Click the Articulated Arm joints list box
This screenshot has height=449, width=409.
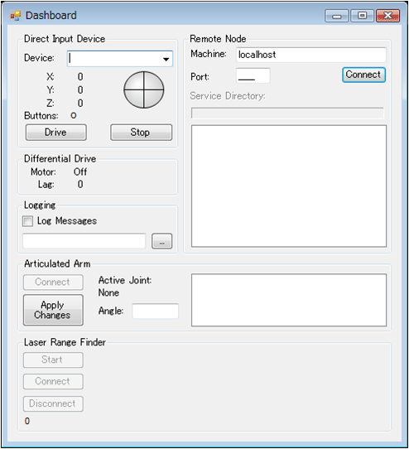(x=289, y=300)
